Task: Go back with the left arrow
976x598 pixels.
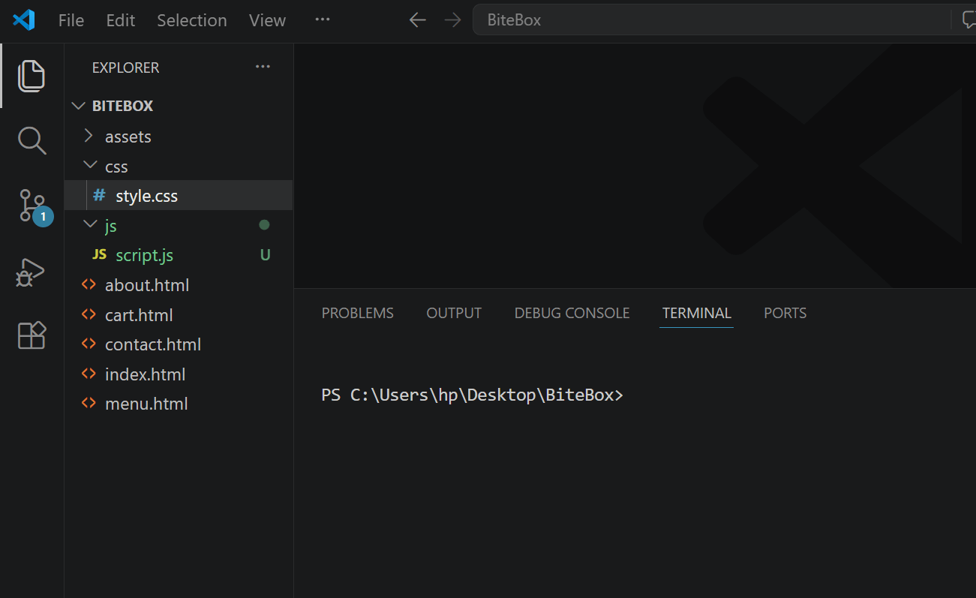Action: pyautogui.click(x=418, y=20)
